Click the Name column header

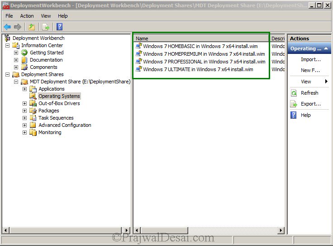[201, 39]
